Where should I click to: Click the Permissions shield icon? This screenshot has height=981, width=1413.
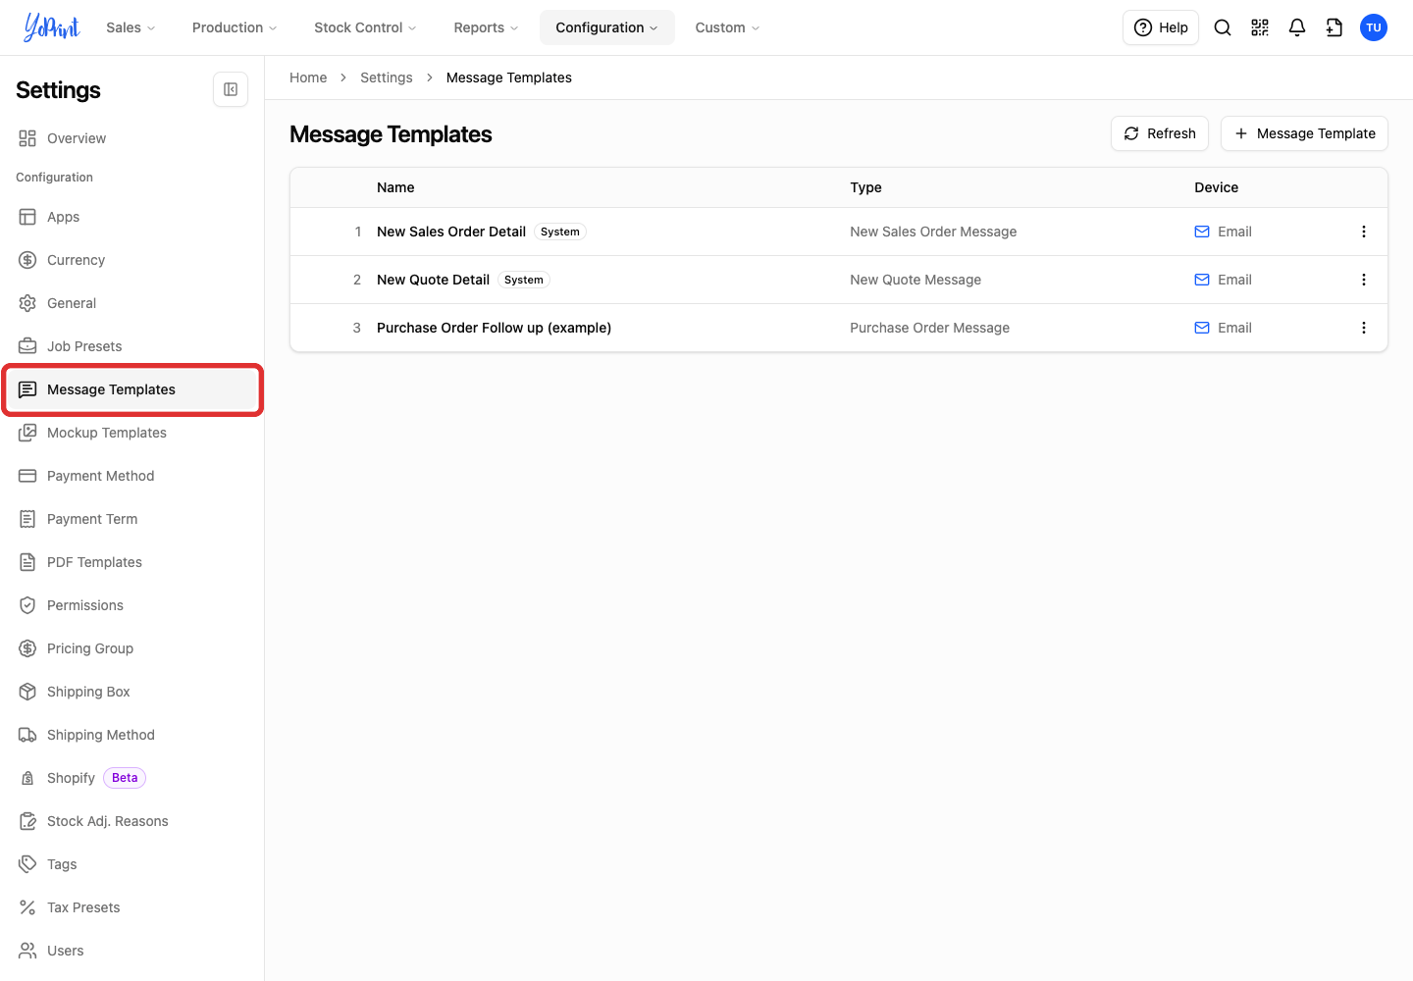tap(27, 605)
